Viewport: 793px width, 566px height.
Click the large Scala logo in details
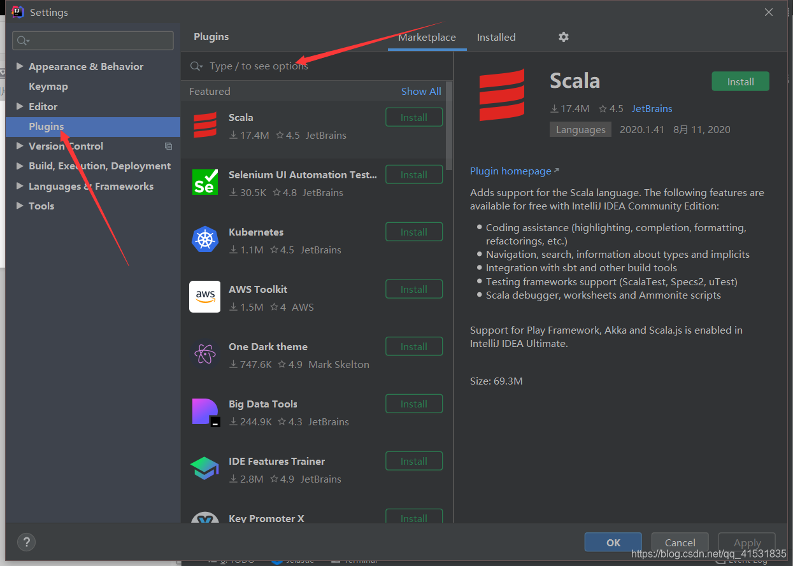pyautogui.click(x=502, y=95)
